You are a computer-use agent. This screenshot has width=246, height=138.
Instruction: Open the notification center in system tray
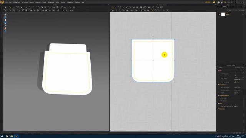(243, 136)
